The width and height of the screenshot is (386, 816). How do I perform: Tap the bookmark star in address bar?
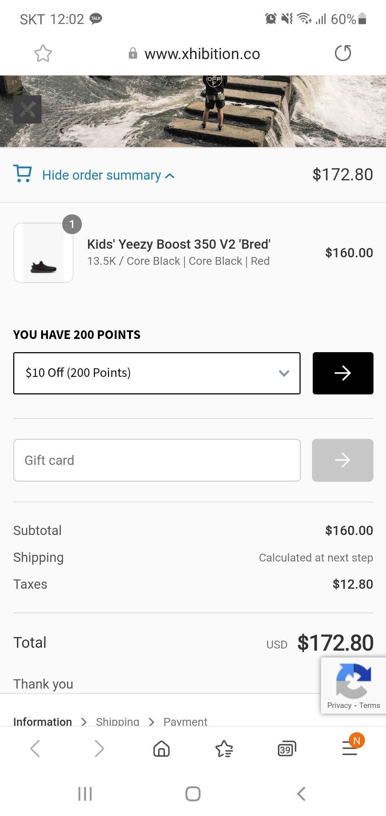tap(43, 54)
